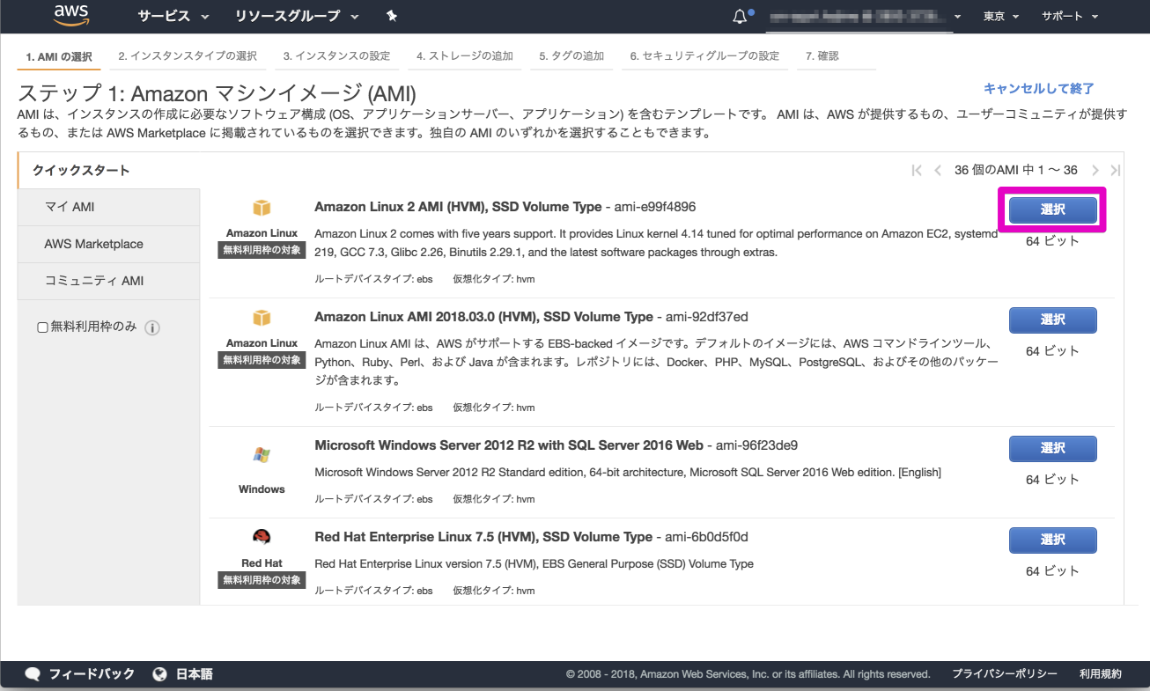Switch to 2. インスタンスタイプの選択 tab
The image size is (1150, 691).
tap(188, 56)
